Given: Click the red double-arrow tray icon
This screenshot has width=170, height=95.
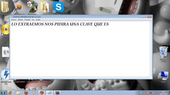Looking at the screenshot, I should coord(151,93).
